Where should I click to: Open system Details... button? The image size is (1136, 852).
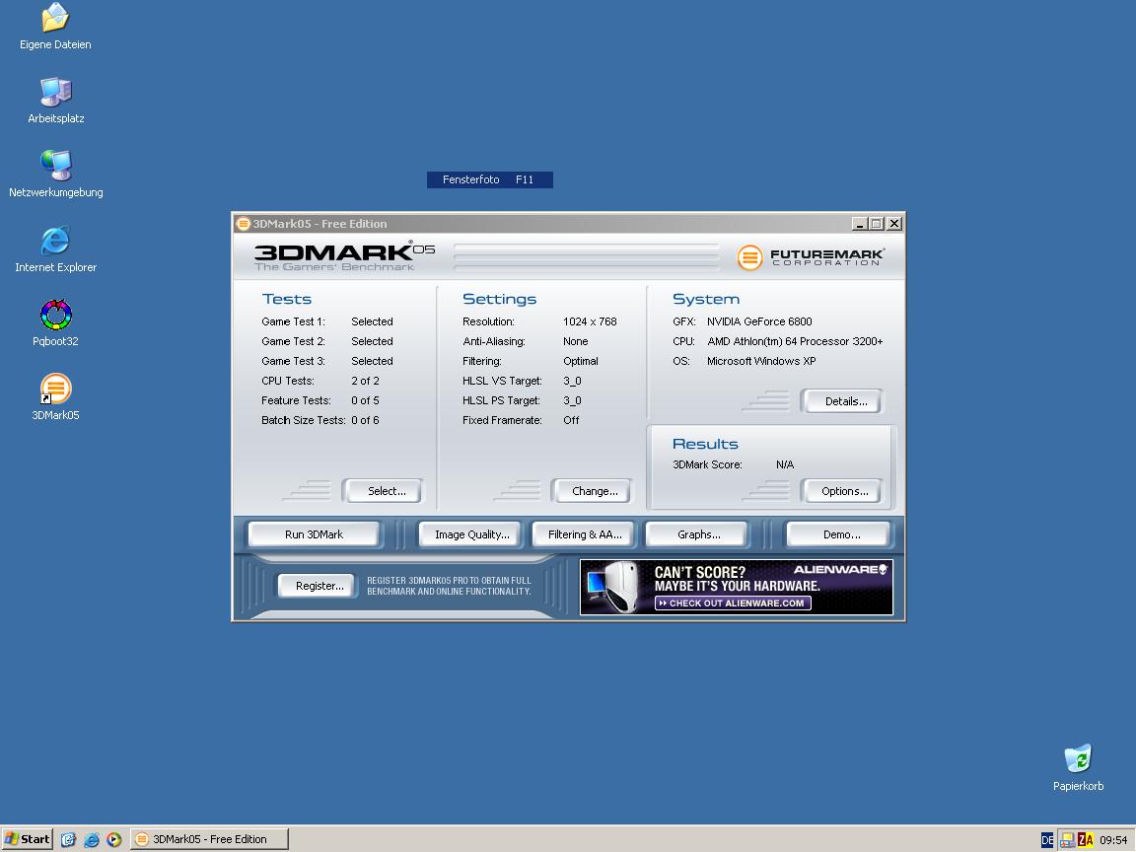coord(842,400)
